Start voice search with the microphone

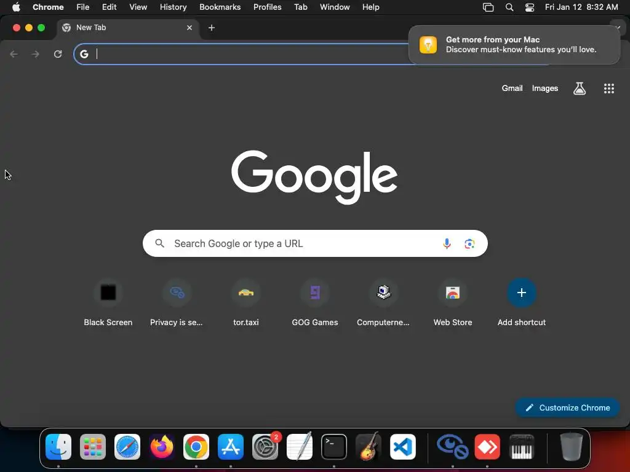click(447, 243)
